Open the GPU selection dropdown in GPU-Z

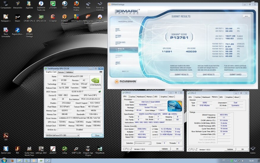(x=62, y=135)
